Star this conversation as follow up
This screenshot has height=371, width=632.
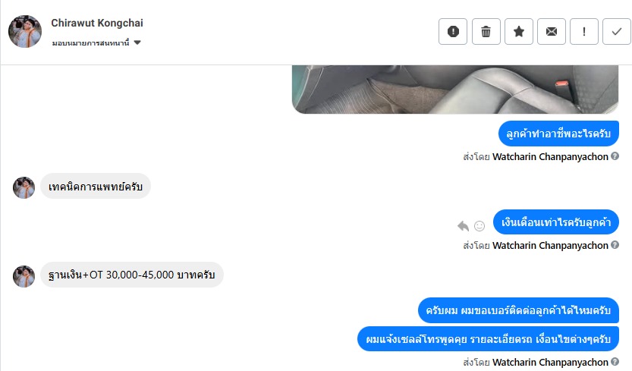point(519,31)
